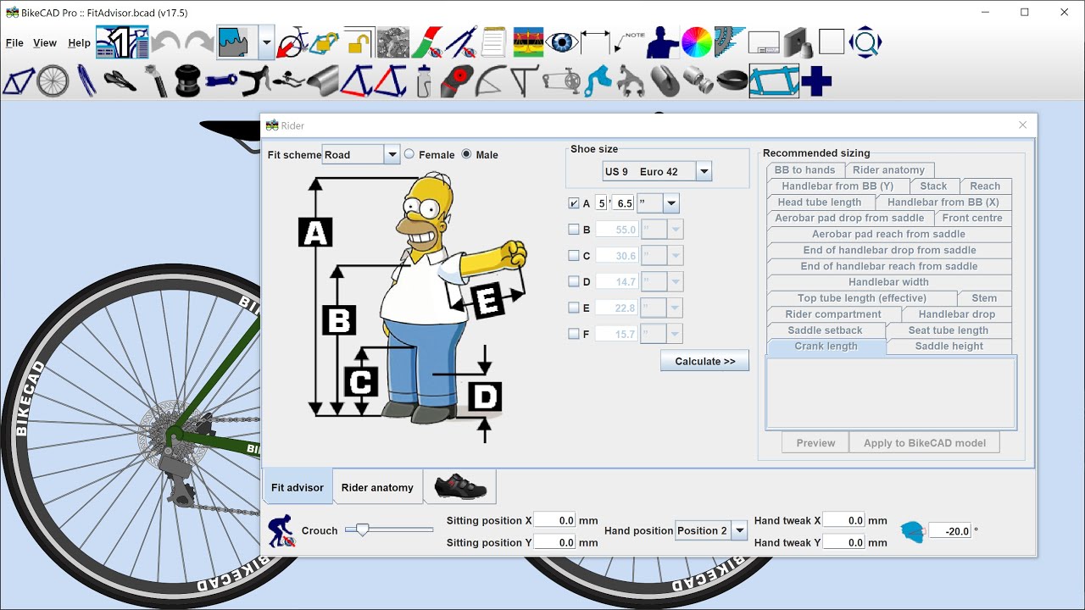
Task: Open the handlebar brake lever icon
Action: click(254, 81)
